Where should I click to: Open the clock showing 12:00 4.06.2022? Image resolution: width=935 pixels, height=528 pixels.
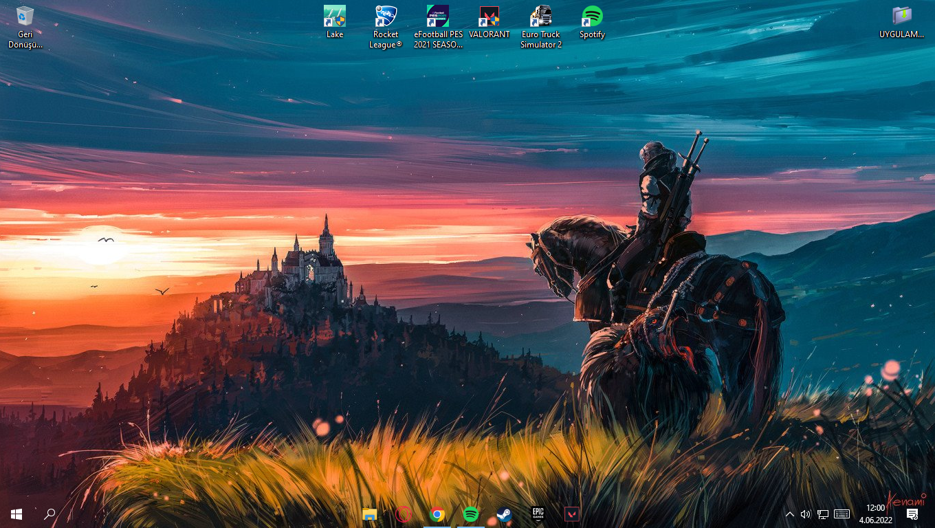(x=876, y=514)
